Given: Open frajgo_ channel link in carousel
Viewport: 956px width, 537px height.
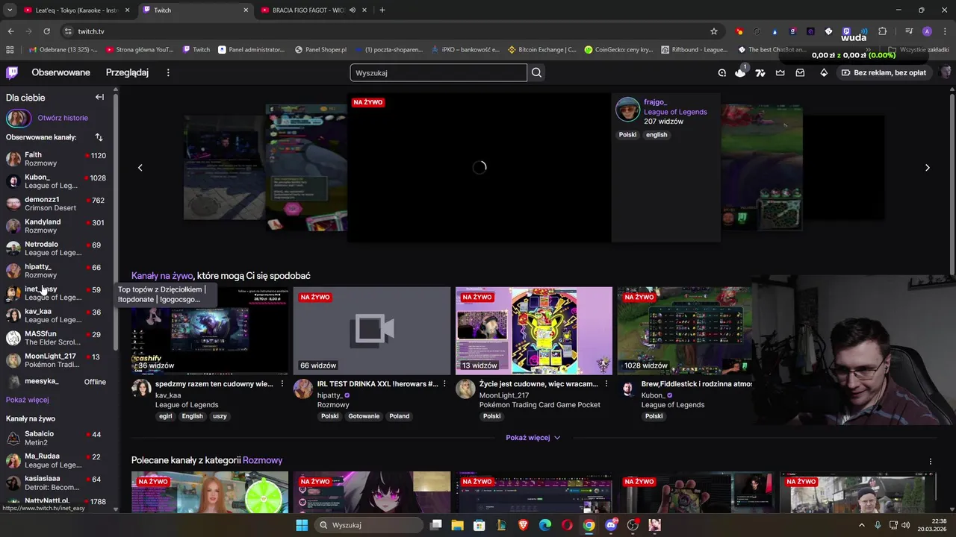Looking at the screenshot, I should coord(655,102).
